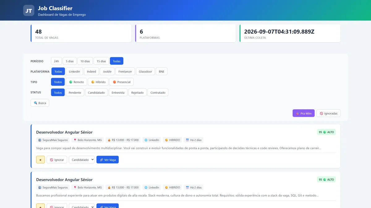Filter status by Contratado
The width and height of the screenshot is (371, 208).
point(158,92)
